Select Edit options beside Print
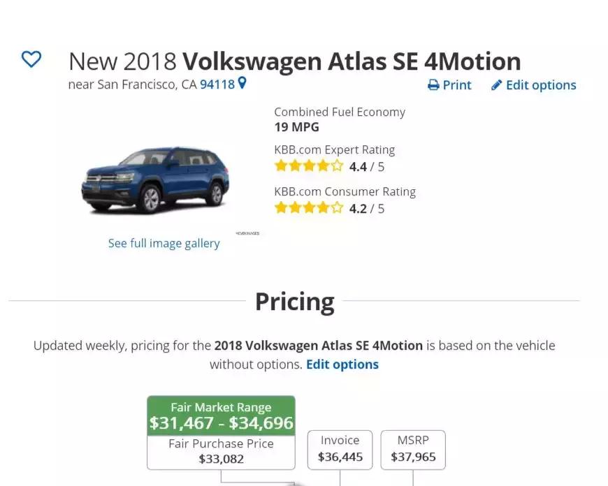 (541, 85)
